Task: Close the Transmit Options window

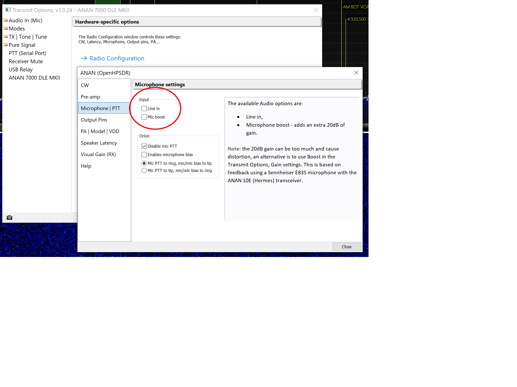Action: (316, 10)
